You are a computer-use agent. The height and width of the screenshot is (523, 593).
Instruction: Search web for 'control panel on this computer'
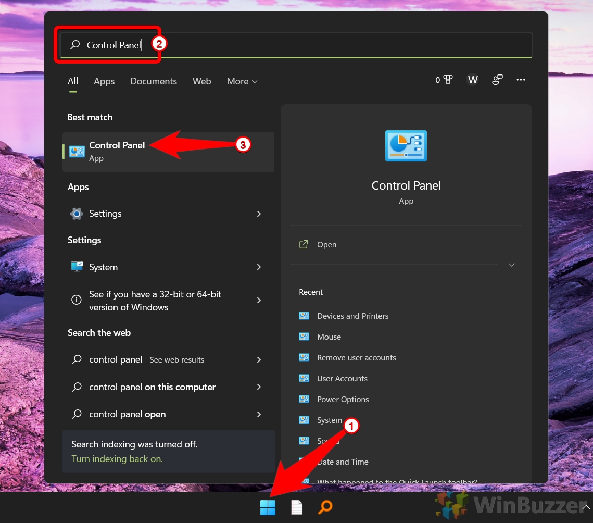pyautogui.click(x=168, y=387)
